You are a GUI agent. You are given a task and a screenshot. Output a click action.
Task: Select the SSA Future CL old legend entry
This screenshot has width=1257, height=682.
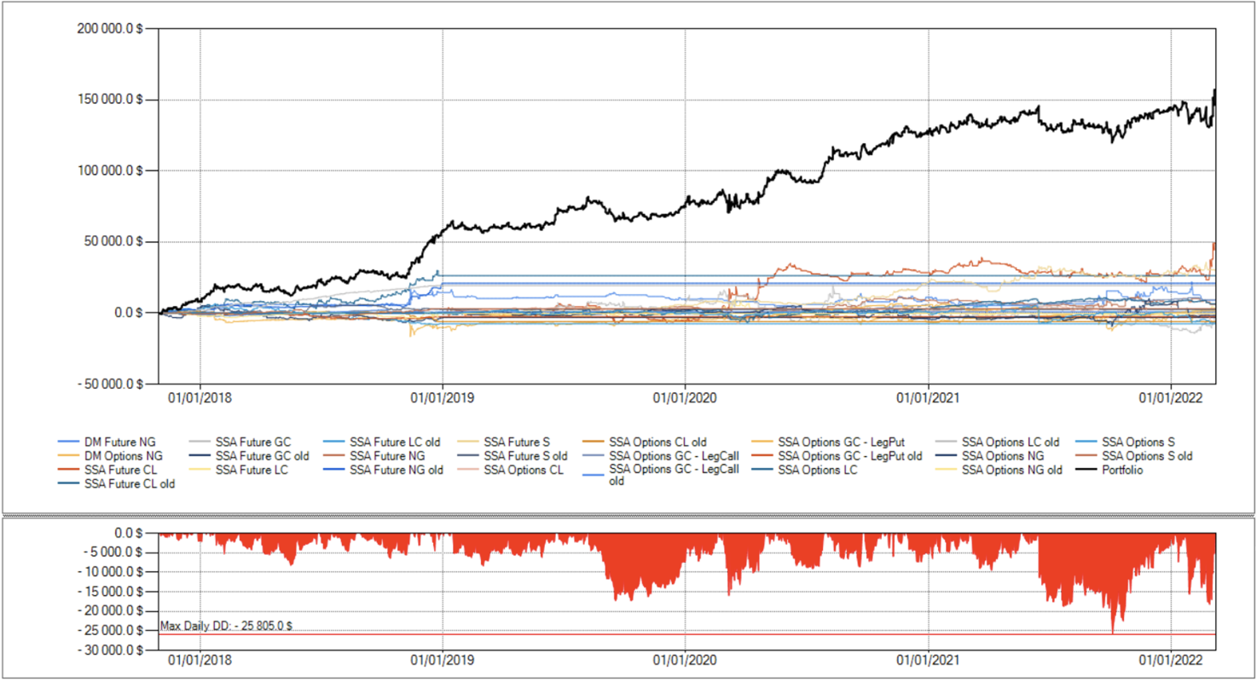(x=129, y=484)
